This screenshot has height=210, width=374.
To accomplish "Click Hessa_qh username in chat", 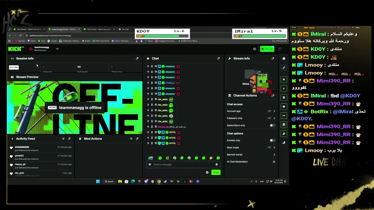I will pos(163,127).
